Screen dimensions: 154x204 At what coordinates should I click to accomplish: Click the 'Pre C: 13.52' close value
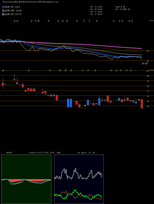(96, 14)
